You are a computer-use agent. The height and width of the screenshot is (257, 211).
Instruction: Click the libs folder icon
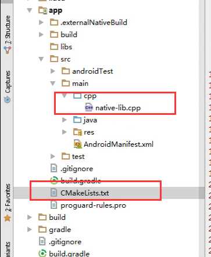[x=54, y=46]
